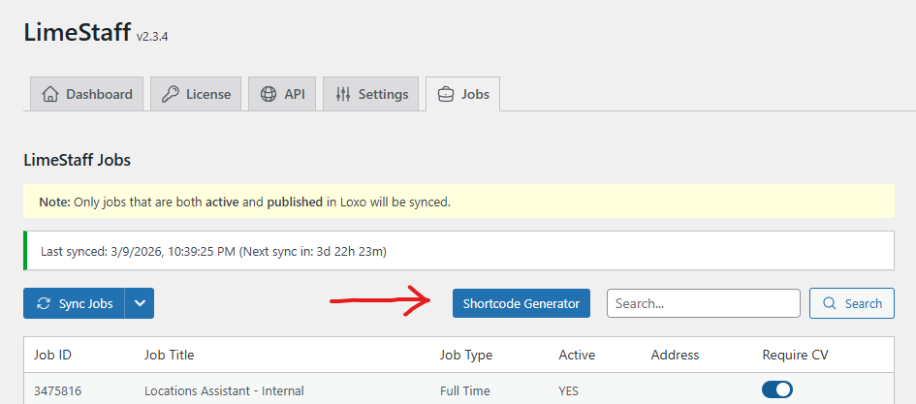Screen dimensions: 916x404
Task: Click the magnifying glass icon in Search button
Action: pyautogui.click(x=829, y=303)
